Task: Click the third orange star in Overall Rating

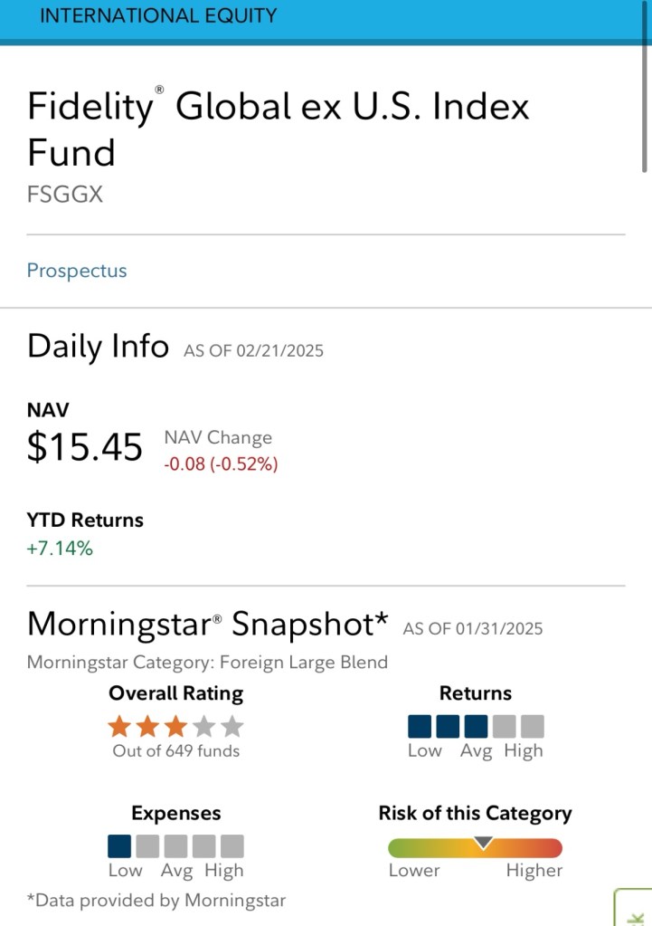Action: pos(175,726)
